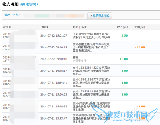Image resolution: width=160 pixels, height=125 pixels.
Task: Select date 2014-07-21 15:54:41
Action: (53, 83)
